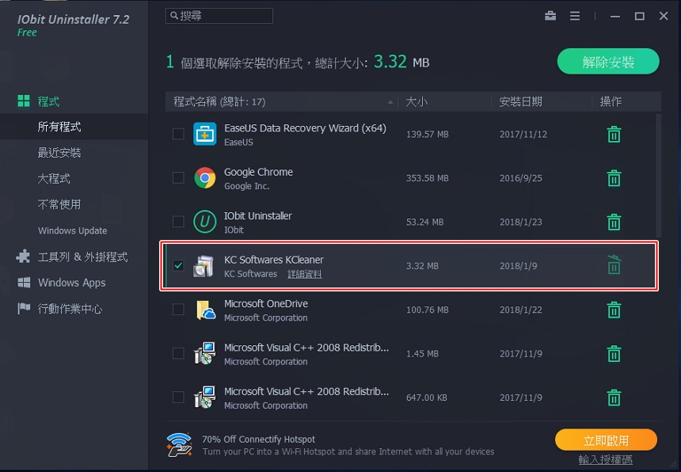
Task: Open 詳細資料 link for KCleaner
Action: click(304, 274)
